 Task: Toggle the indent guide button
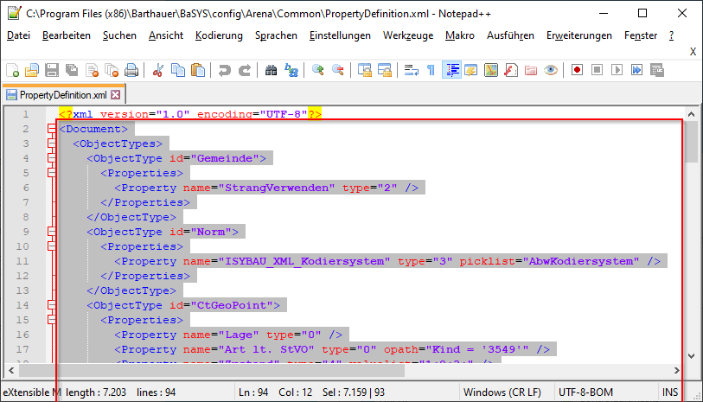click(451, 70)
